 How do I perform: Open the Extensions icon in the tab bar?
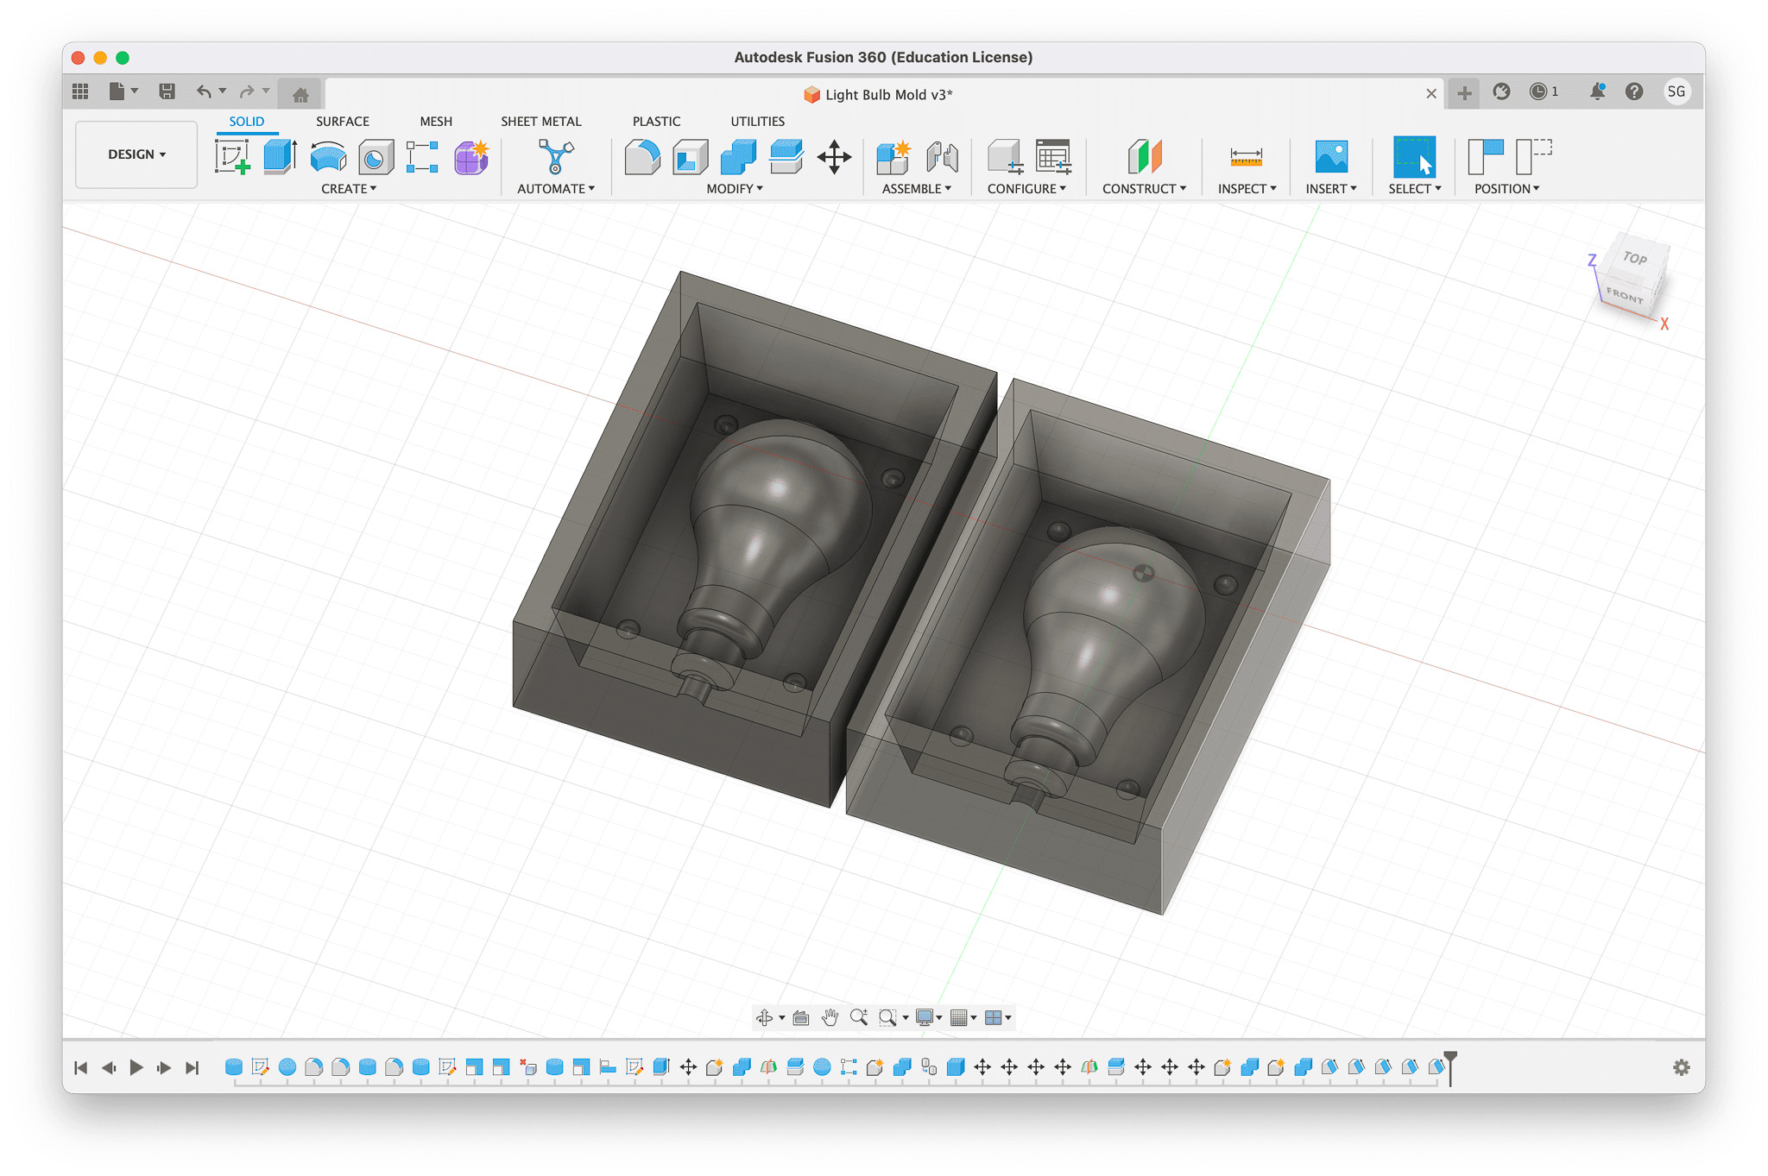1501,91
